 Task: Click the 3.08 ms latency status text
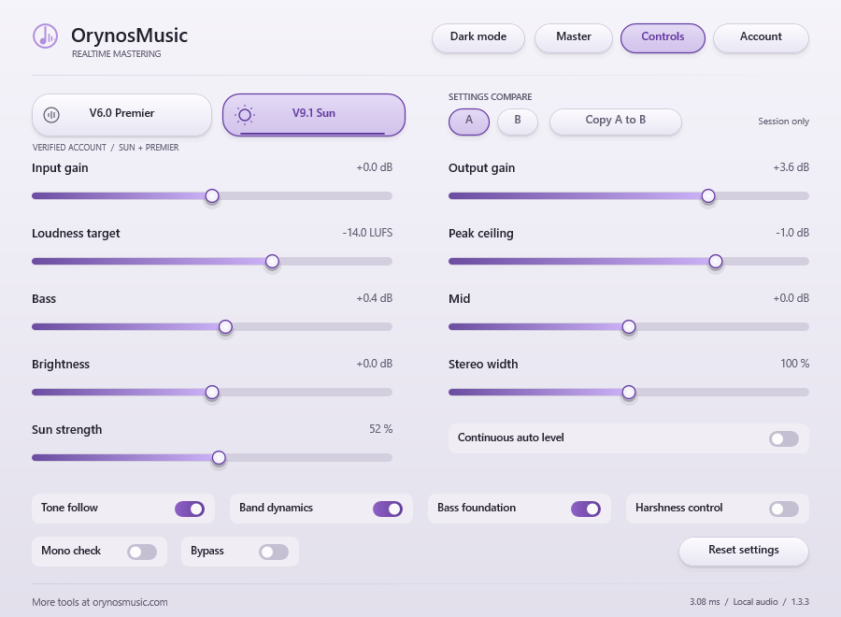click(x=705, y=602)
